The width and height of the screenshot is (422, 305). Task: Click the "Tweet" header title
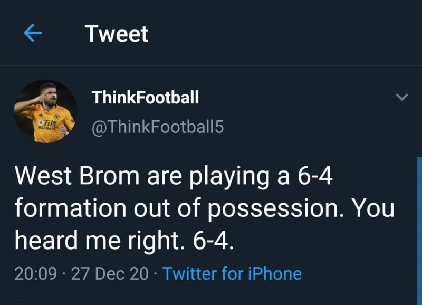coord(117,34)
